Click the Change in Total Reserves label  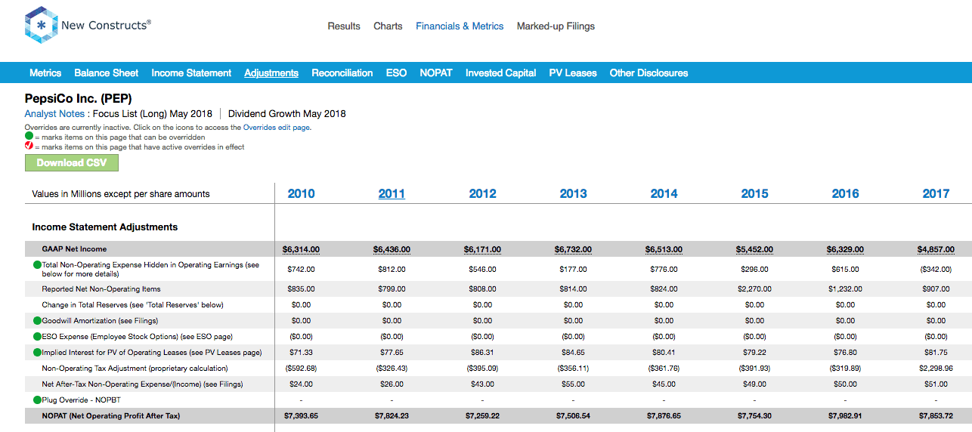click(x=132, y=305)
